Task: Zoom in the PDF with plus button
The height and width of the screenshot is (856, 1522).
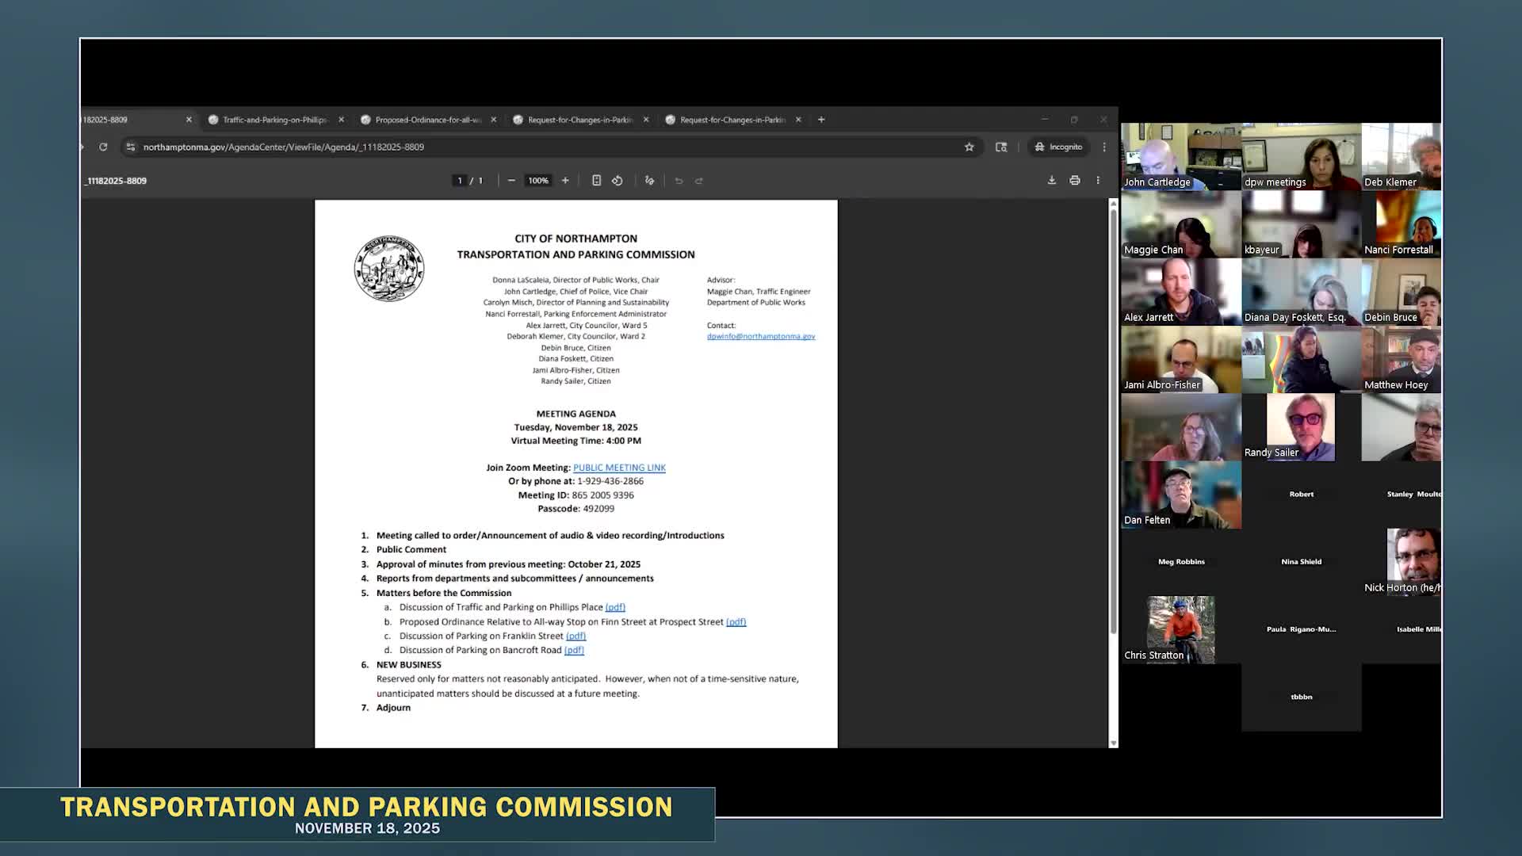Action: pos(565,181)
